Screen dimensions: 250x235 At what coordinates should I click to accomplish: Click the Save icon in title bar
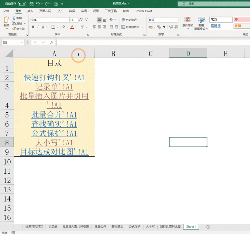click(x=32, y=4)
